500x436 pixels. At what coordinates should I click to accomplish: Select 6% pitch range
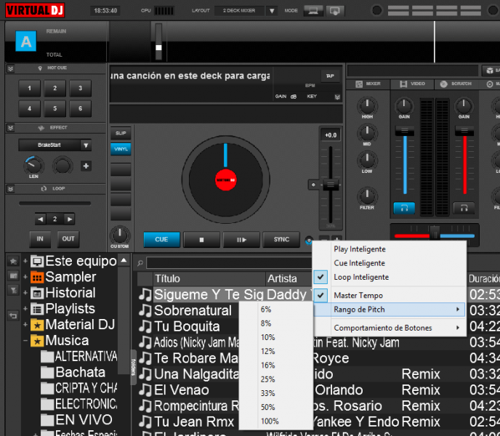point(276,310)
